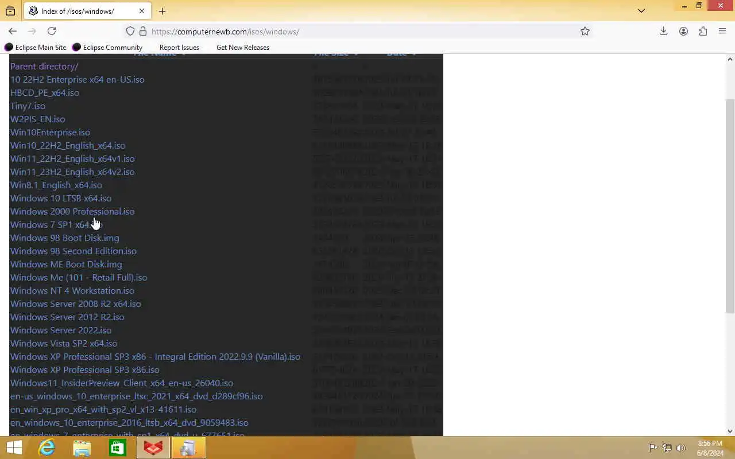Download Windows Server 2008 R2 x64.iso
This screenshot has width=735, height=459.
click(x=76, y=304)
